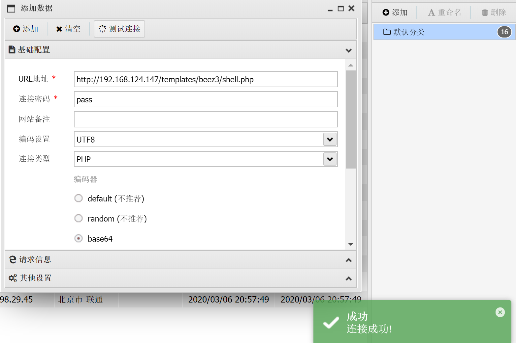This screenshot has height=343, width=516.
Task: Expand the 其他设置 section chevron
Action: click(348, 278)
